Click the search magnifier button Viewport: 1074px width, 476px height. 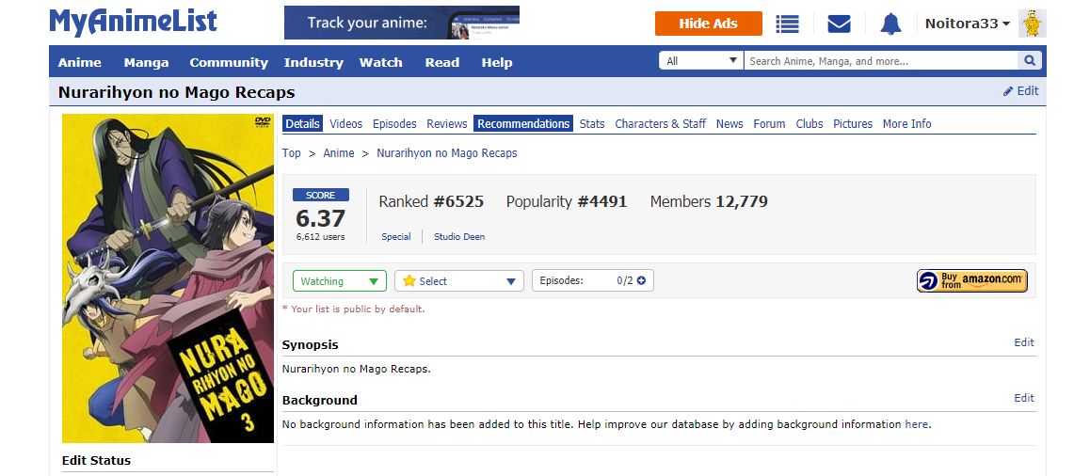(x=1031, y=61)
